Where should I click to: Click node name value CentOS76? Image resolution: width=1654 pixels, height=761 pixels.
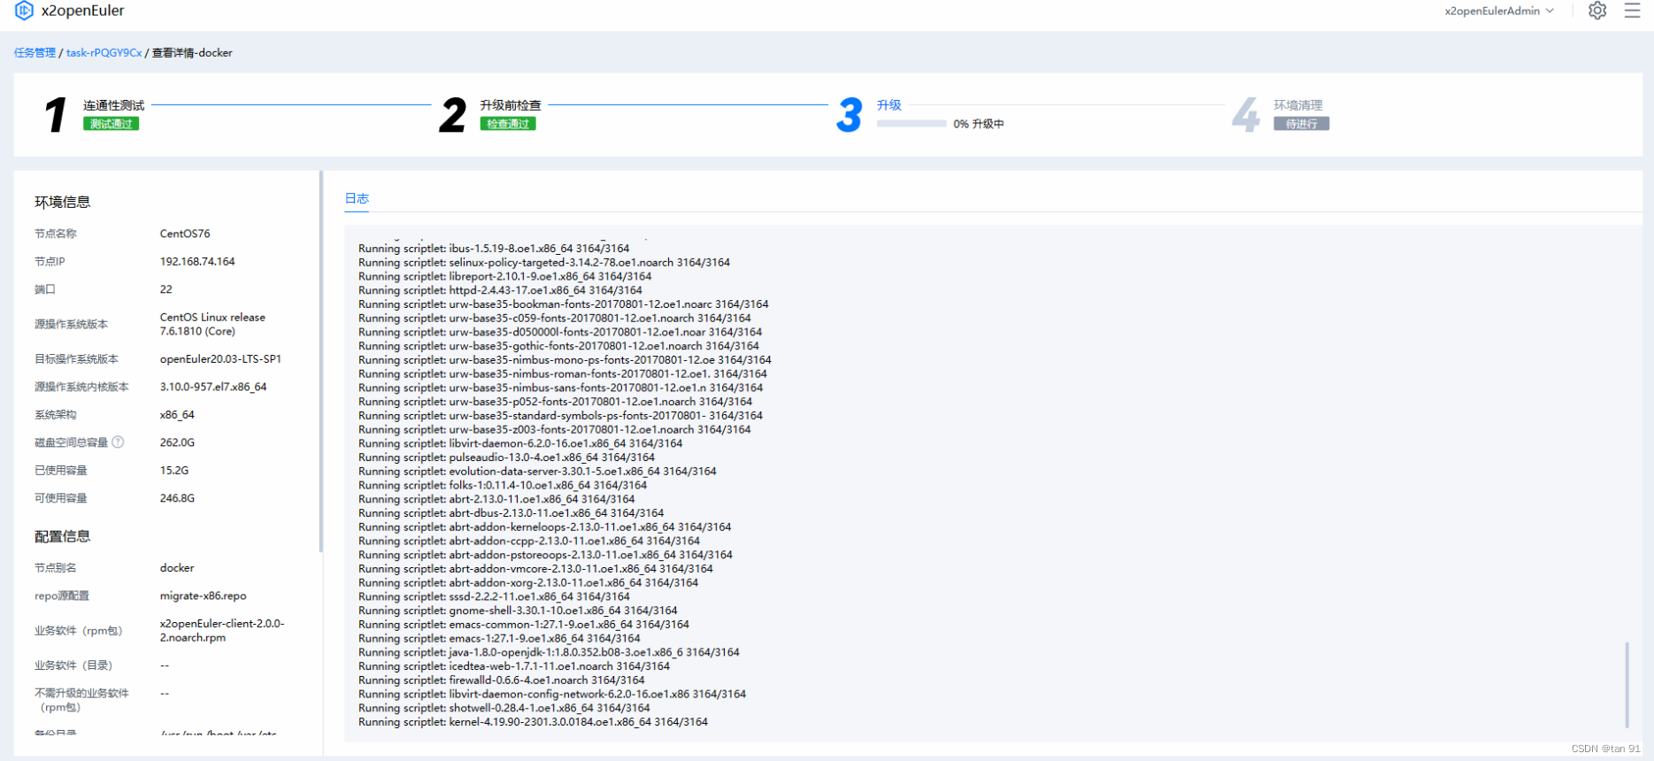[x=185, y=234]
